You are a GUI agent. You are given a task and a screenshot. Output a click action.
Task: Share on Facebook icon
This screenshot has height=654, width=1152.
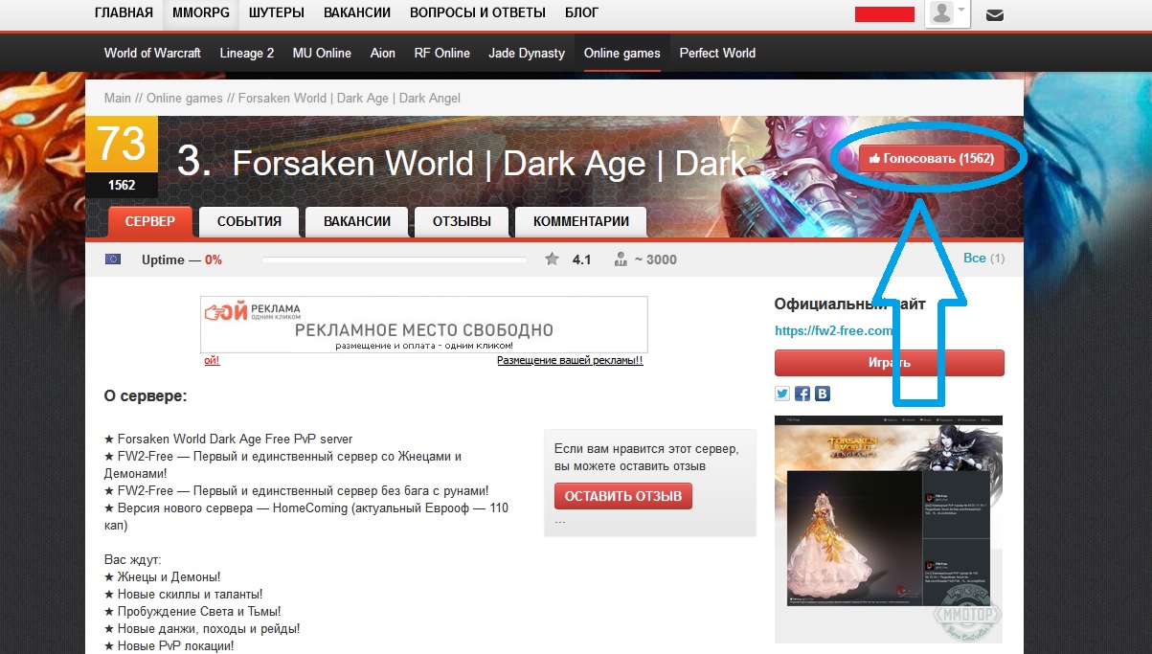[x=802, y=394]
